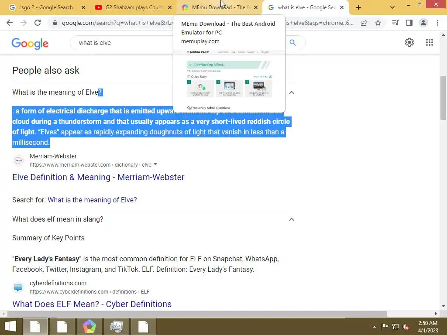The image size is (447, 335).
Task: Close the what is elve tab
Action: [x=342, y=8]
